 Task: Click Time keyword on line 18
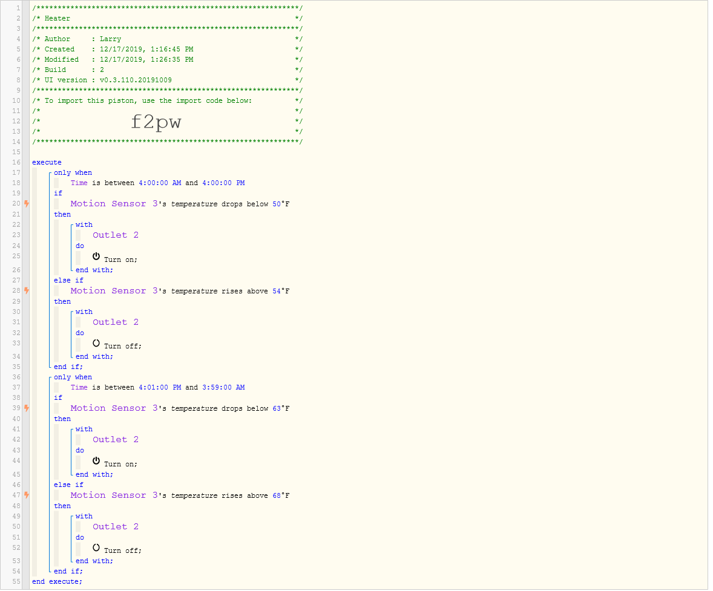tap(79, 183)
